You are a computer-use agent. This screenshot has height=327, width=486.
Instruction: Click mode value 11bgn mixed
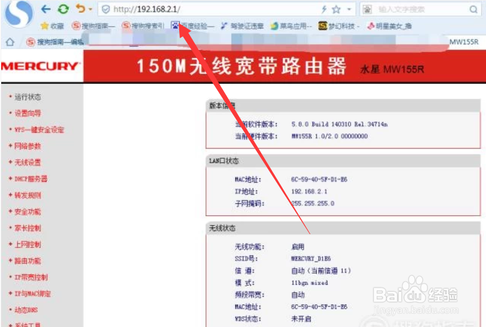click(309, 283)
